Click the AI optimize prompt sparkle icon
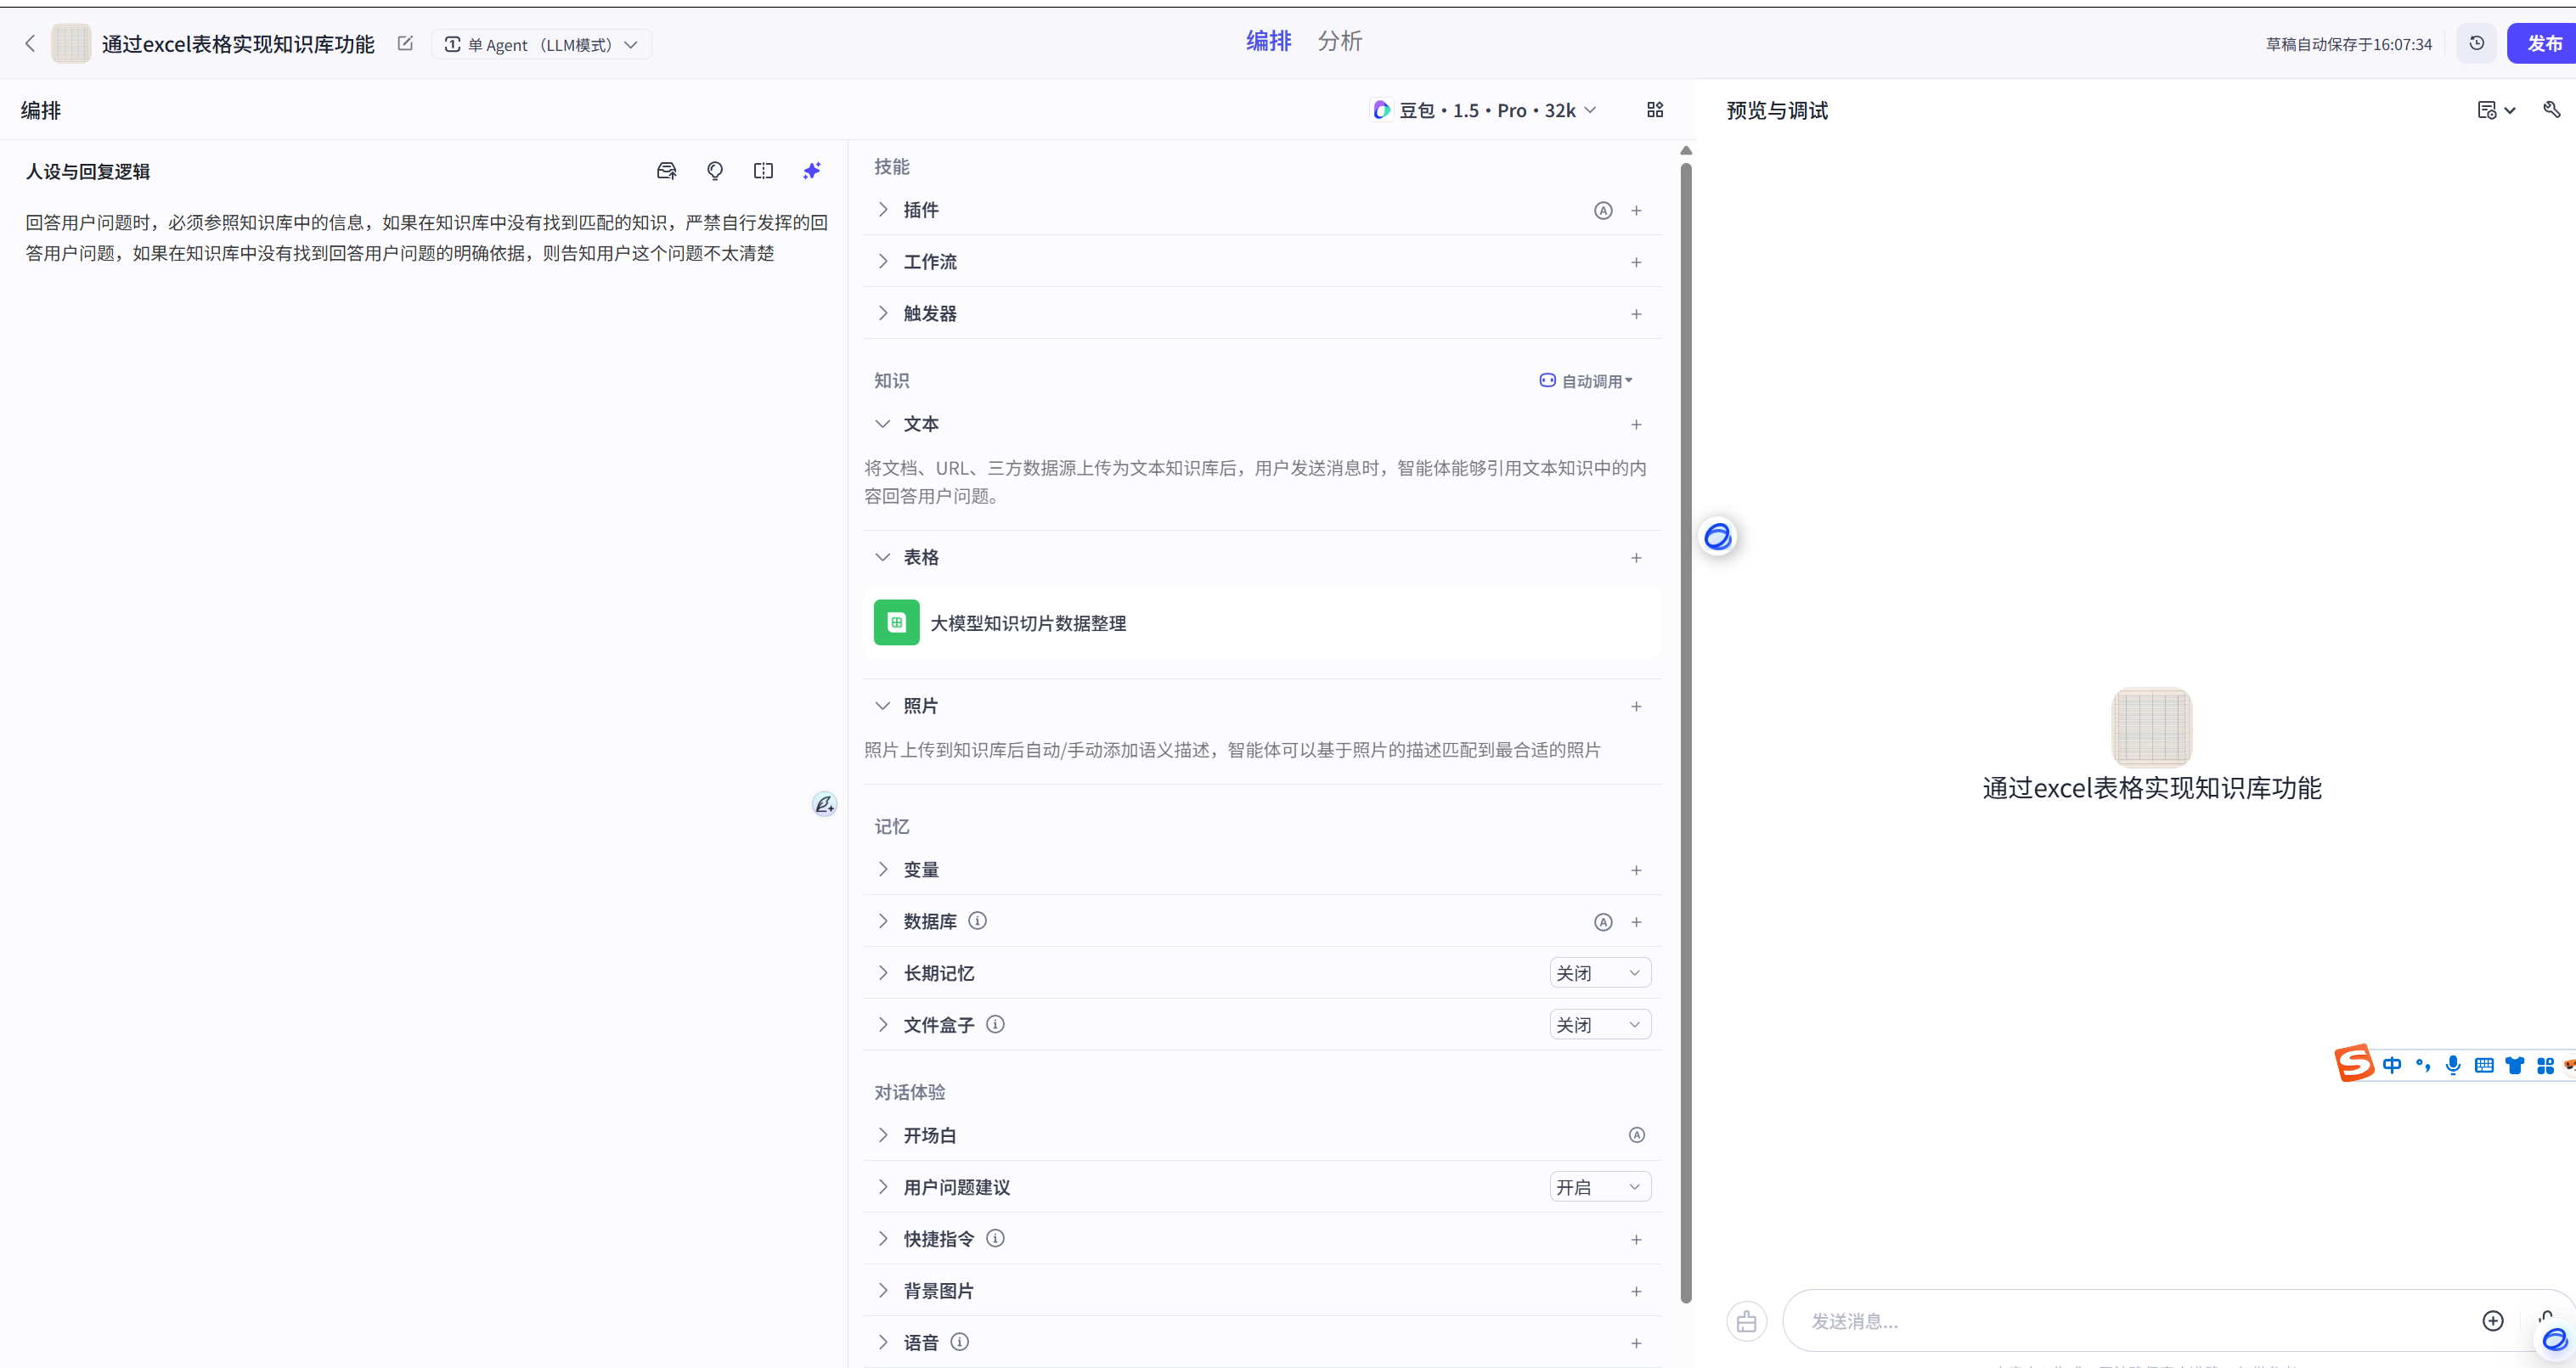2576x1368 pixels. 811,171
